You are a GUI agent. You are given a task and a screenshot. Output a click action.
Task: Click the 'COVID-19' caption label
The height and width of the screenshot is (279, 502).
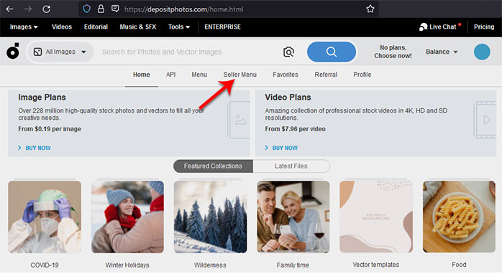point(45,265)
